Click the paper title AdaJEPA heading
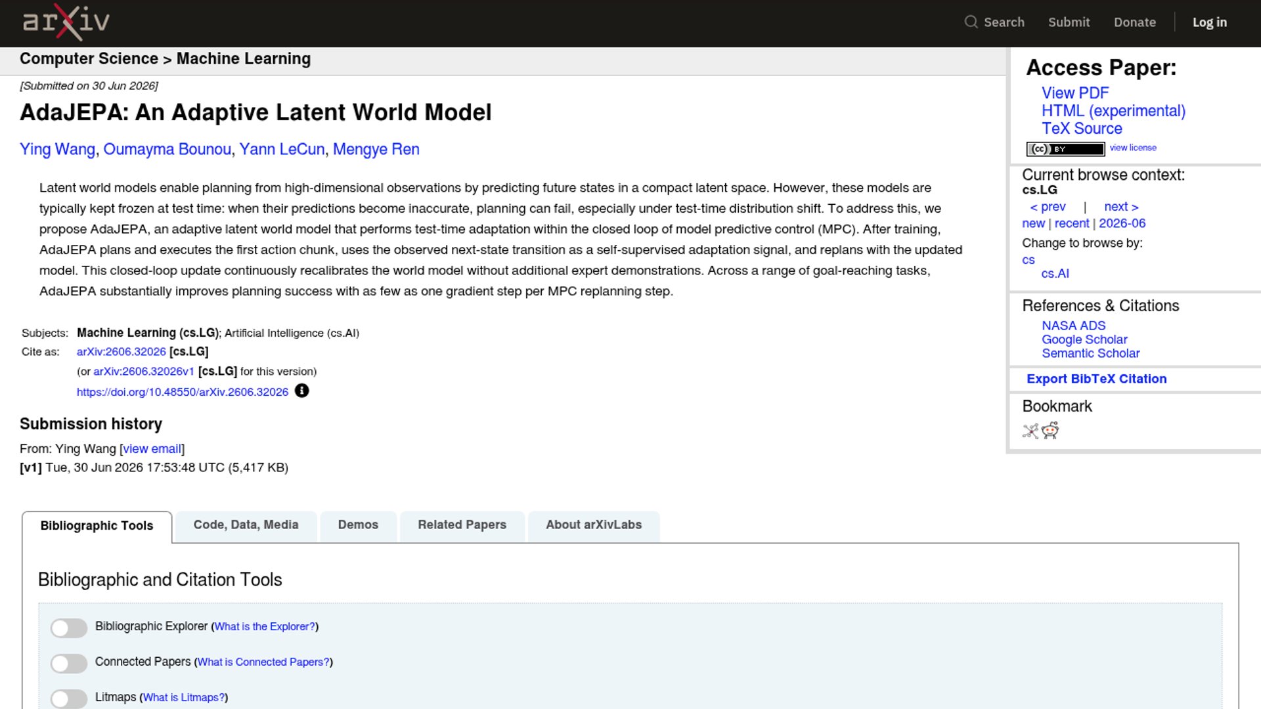The height and width of the screenshot is (709, 1261). (255, 112)
